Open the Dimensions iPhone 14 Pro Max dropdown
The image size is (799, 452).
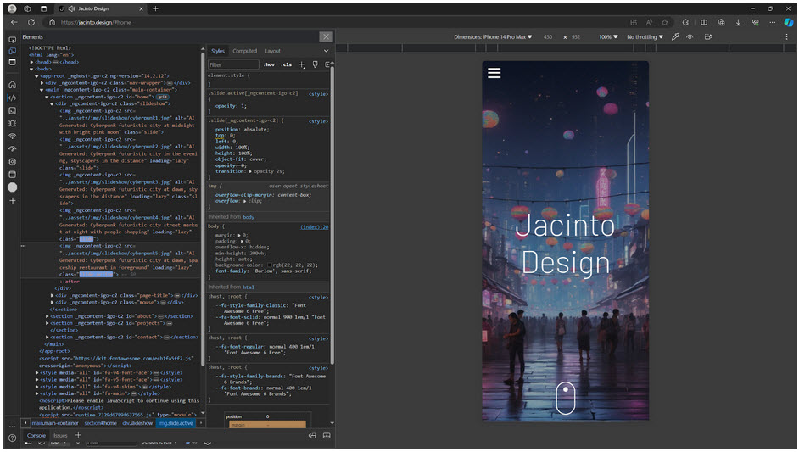tap(493, 36)
